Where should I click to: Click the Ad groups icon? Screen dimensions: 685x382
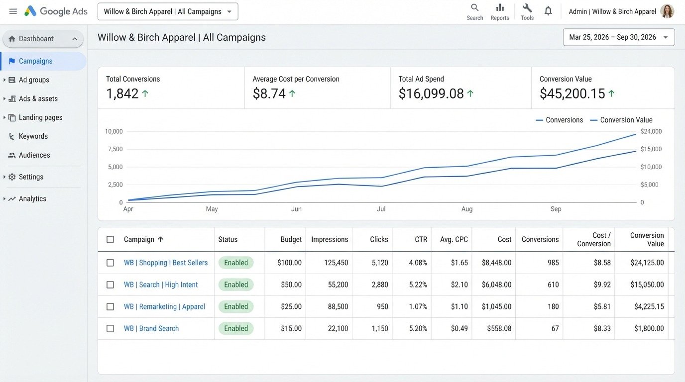pos(12,80)
